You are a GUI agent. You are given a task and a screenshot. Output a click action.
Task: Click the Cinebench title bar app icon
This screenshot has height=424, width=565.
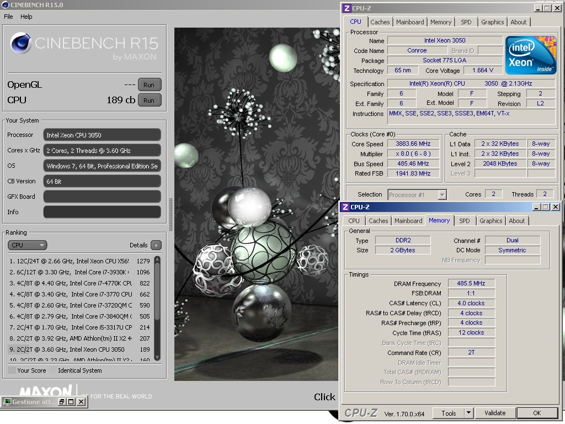point(5,4)
